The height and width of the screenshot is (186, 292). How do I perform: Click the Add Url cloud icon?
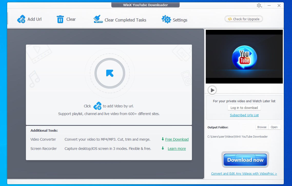(x=21, y=19)
